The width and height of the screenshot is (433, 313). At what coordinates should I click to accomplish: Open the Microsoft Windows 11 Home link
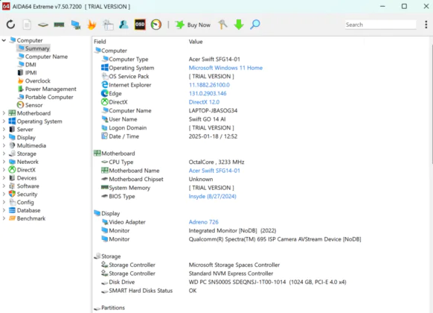[225, 68]
